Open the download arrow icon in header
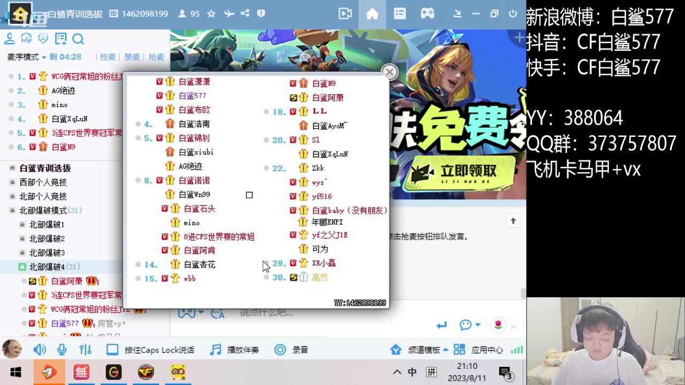 pyautogui.click(x=458, y=14)
